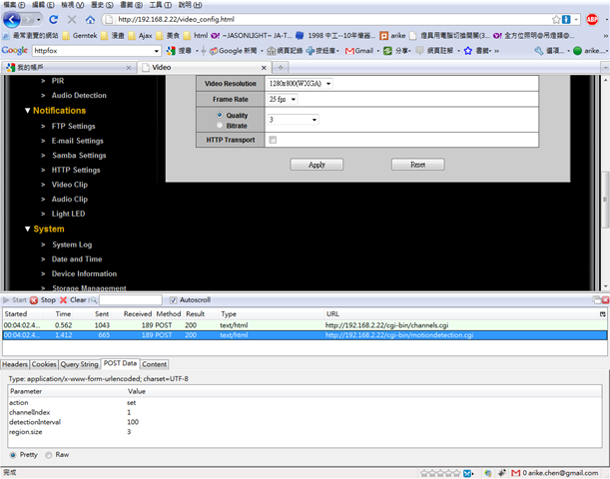Select the Quality radio button
The image size is (610, 479).
(220, 115)
